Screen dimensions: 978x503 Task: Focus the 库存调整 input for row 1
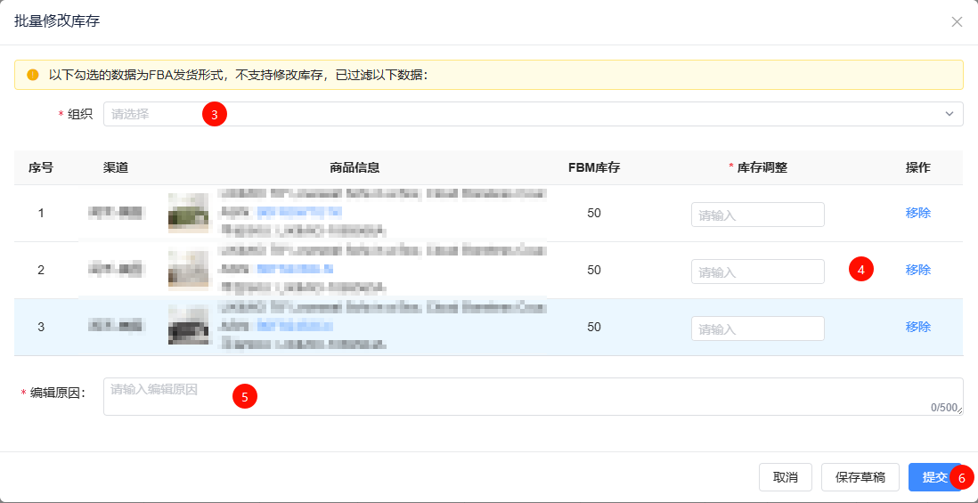tap(757, 215)
